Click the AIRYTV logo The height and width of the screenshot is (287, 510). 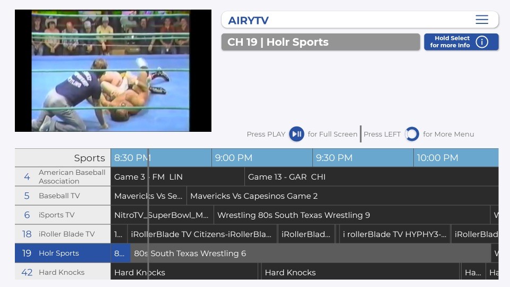pyautogui.click(x=248, y=20)
